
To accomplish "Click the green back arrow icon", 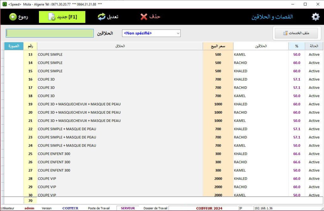I will click(13, 17).
